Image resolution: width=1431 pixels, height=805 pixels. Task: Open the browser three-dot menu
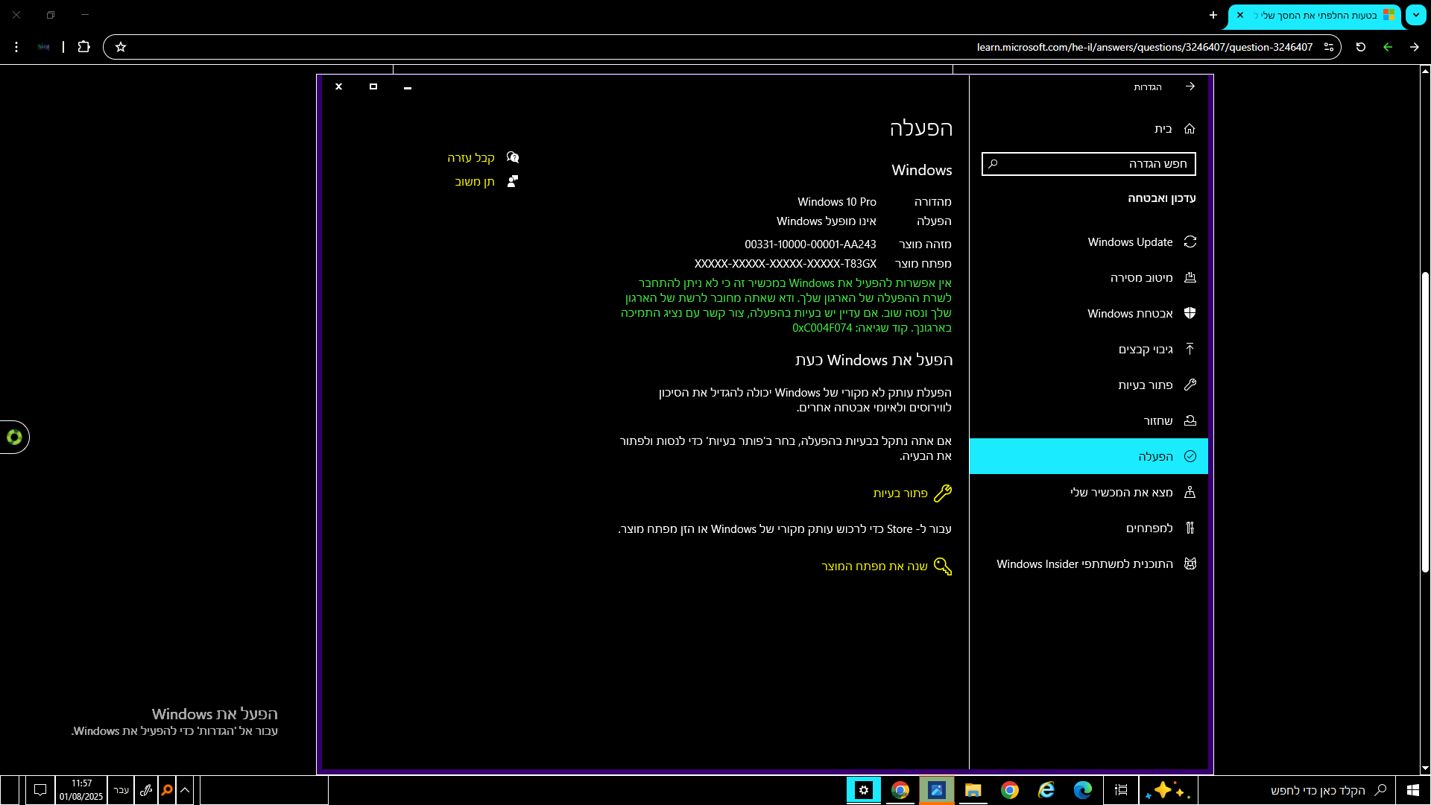click(16, 47)
